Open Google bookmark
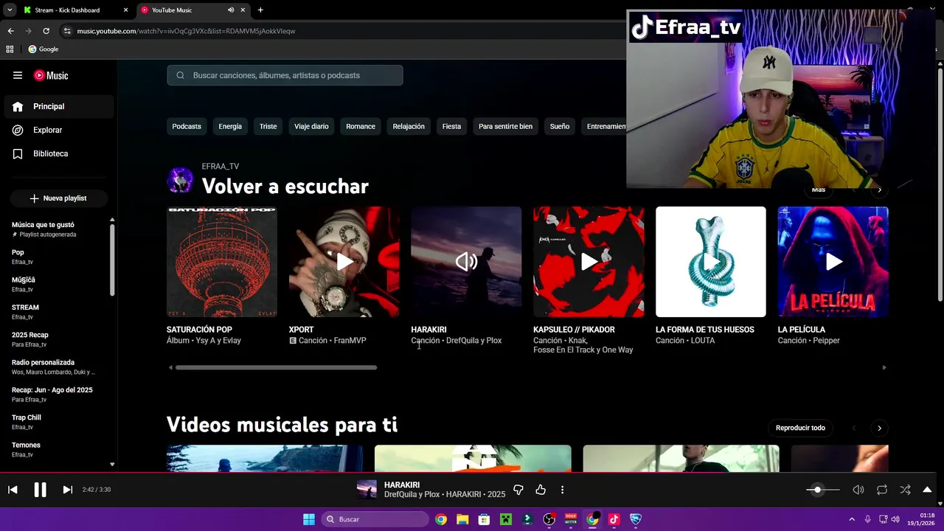Screen dimensions: 944x531 [44, 49]
